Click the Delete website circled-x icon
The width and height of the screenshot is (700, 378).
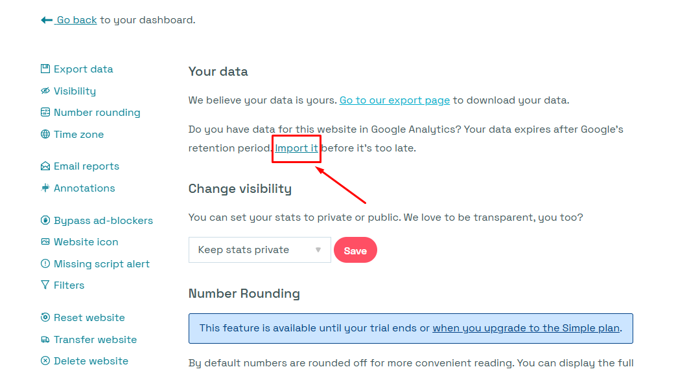(45, 361)
